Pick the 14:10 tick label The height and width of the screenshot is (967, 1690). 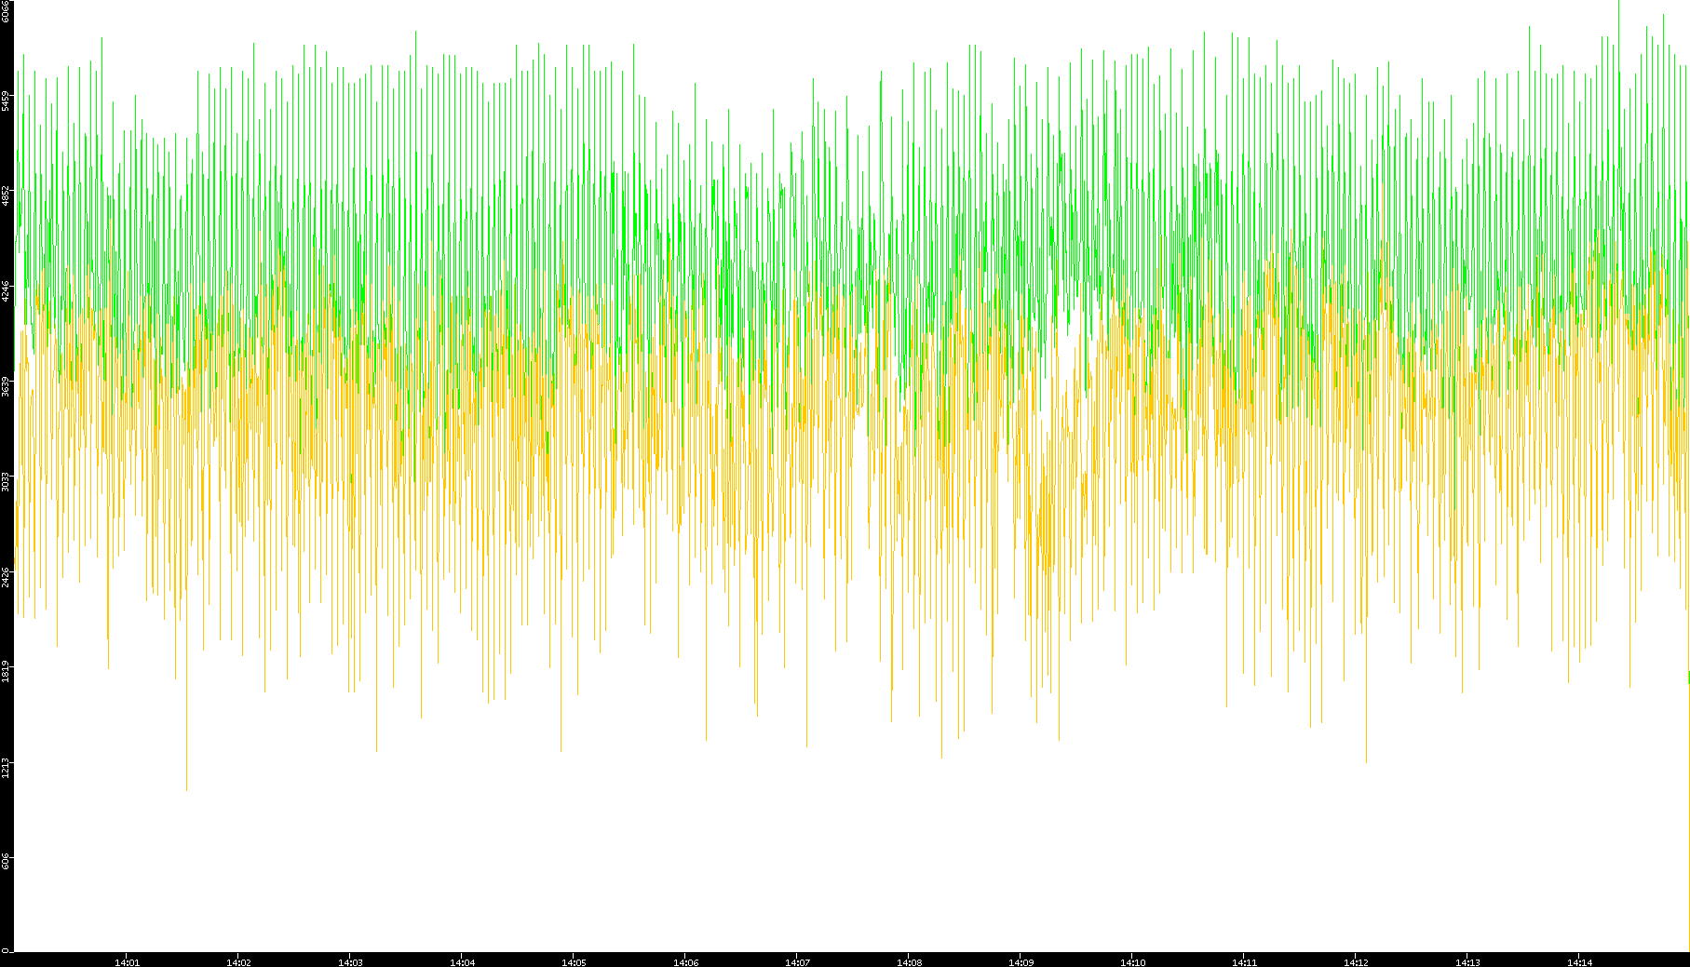(x=1132, y=961)
